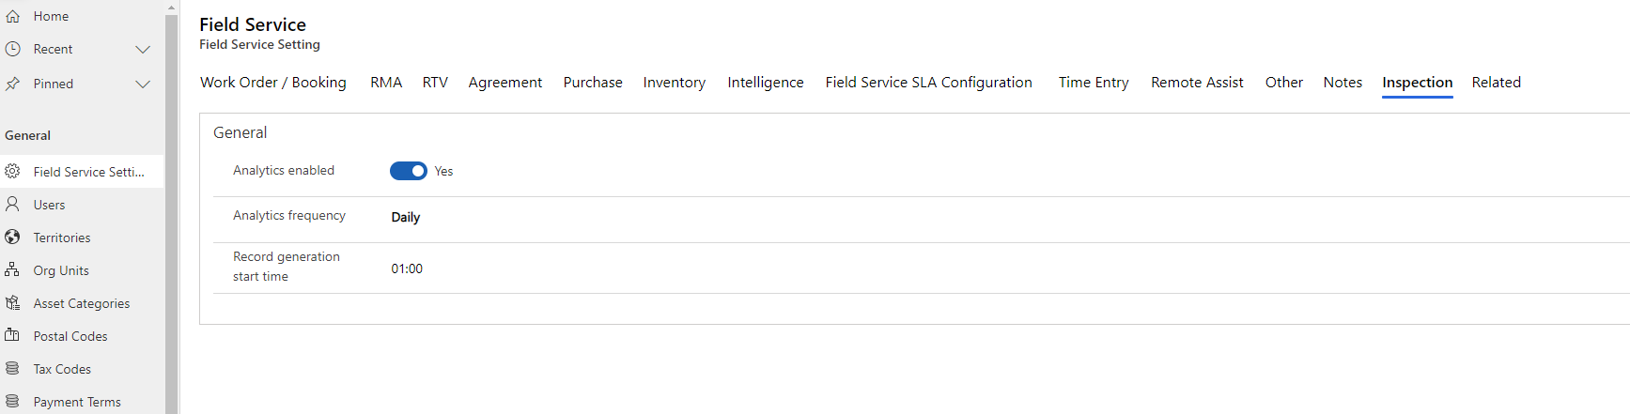Click the Pinned pushpin icon
Image resolution: width=1630 pixels, height=414 pixels.
tap(13, 84)
